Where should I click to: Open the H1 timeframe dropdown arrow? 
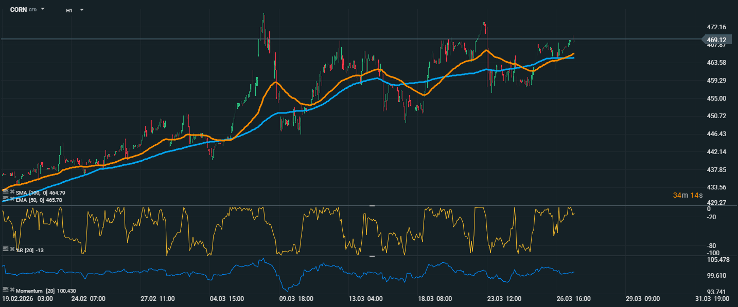tap(81, 10)
